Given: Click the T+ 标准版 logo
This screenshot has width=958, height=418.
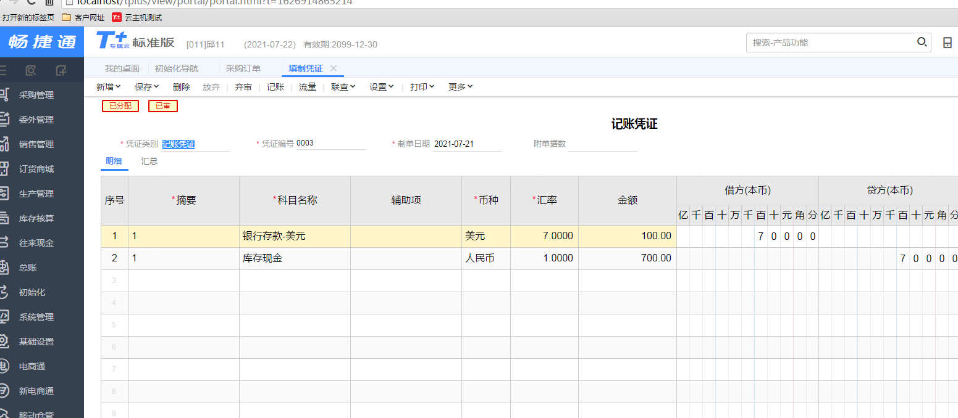Looking at the screenshot, I should [135, 42].
